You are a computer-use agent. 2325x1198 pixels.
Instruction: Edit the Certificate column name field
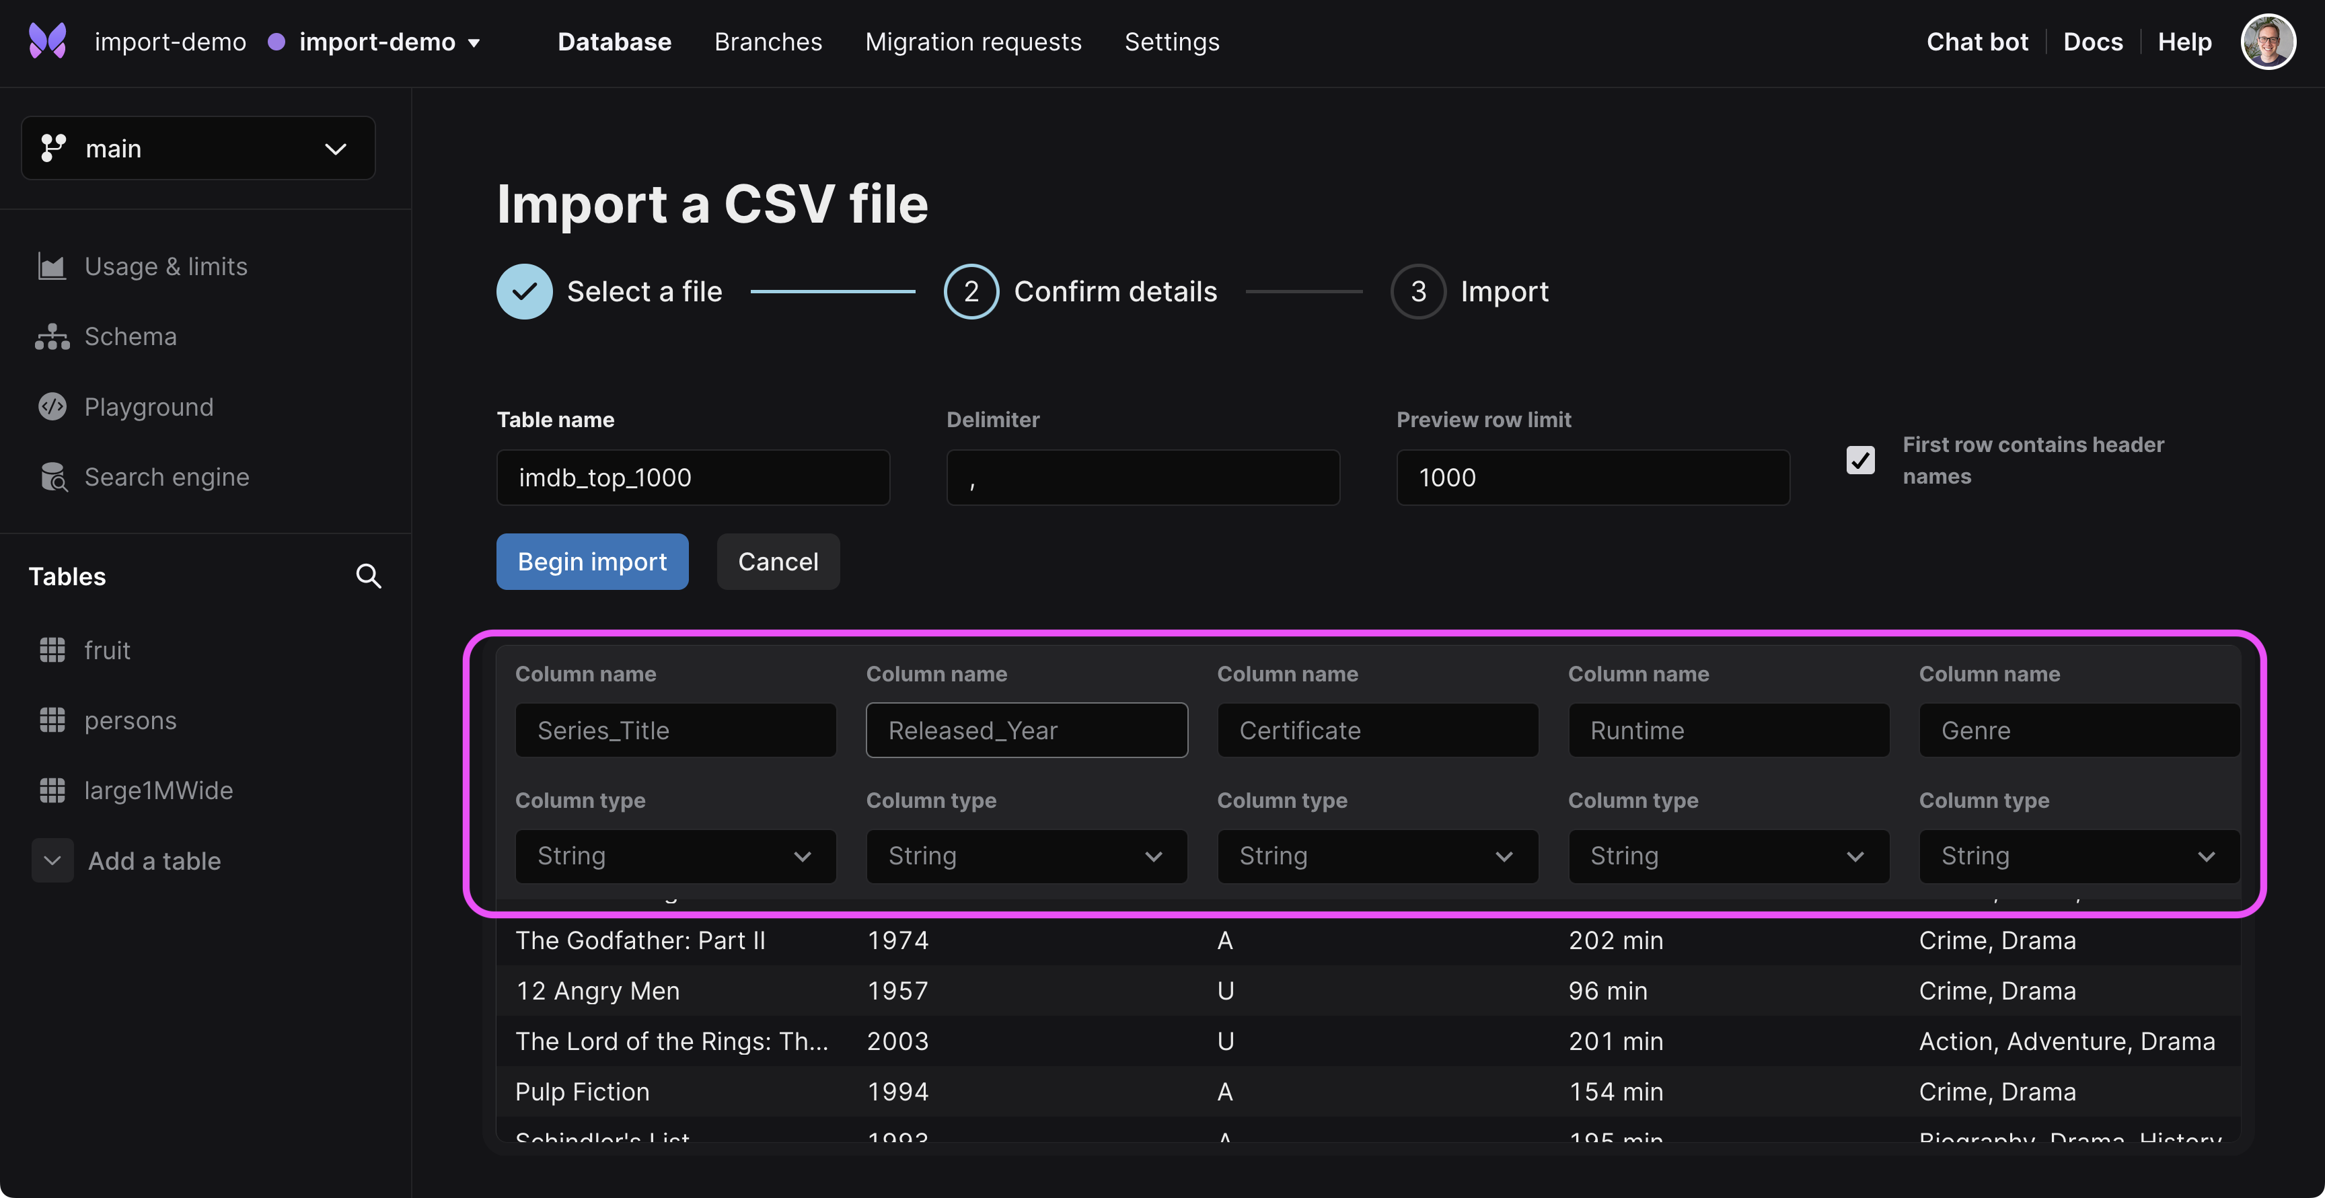(x=1377, y=730)
